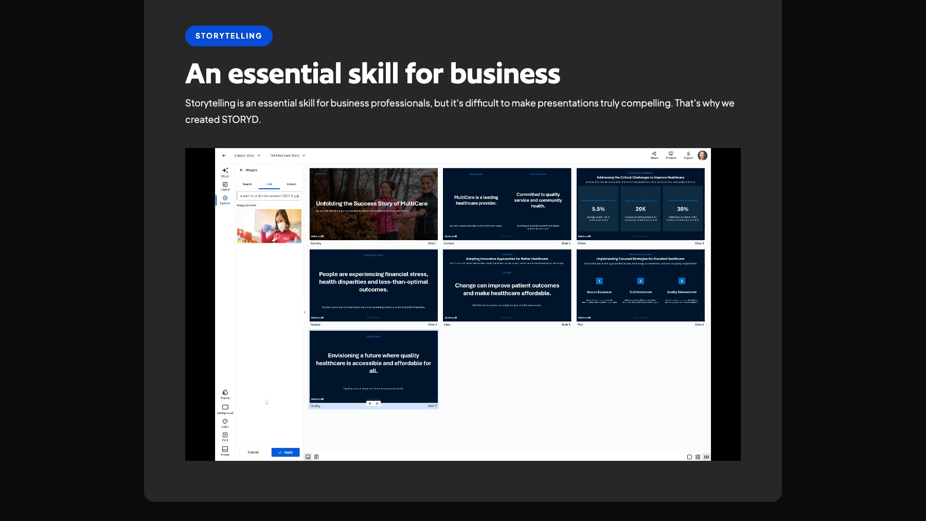Click the Share icon
This screenshot has height=521, width=926.
point(654,155)
